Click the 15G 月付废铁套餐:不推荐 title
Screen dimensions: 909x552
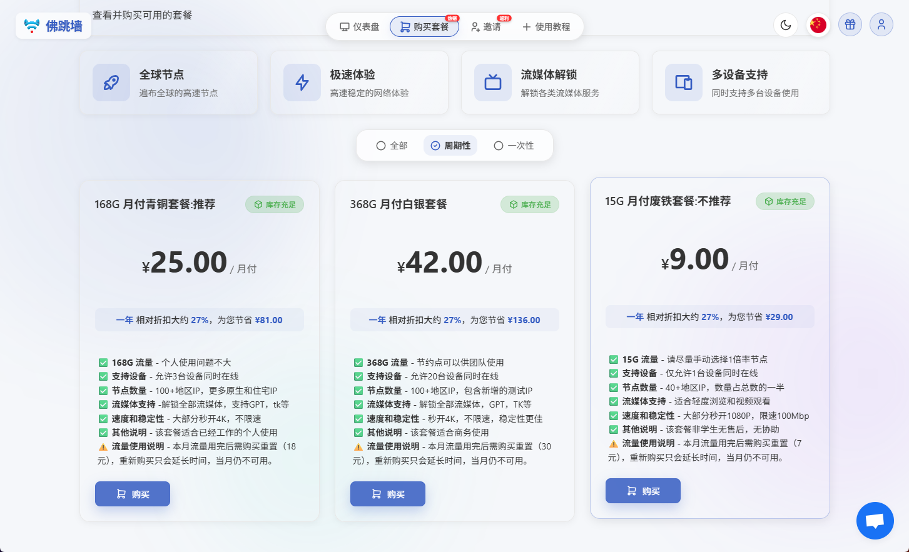pos(668,201)
